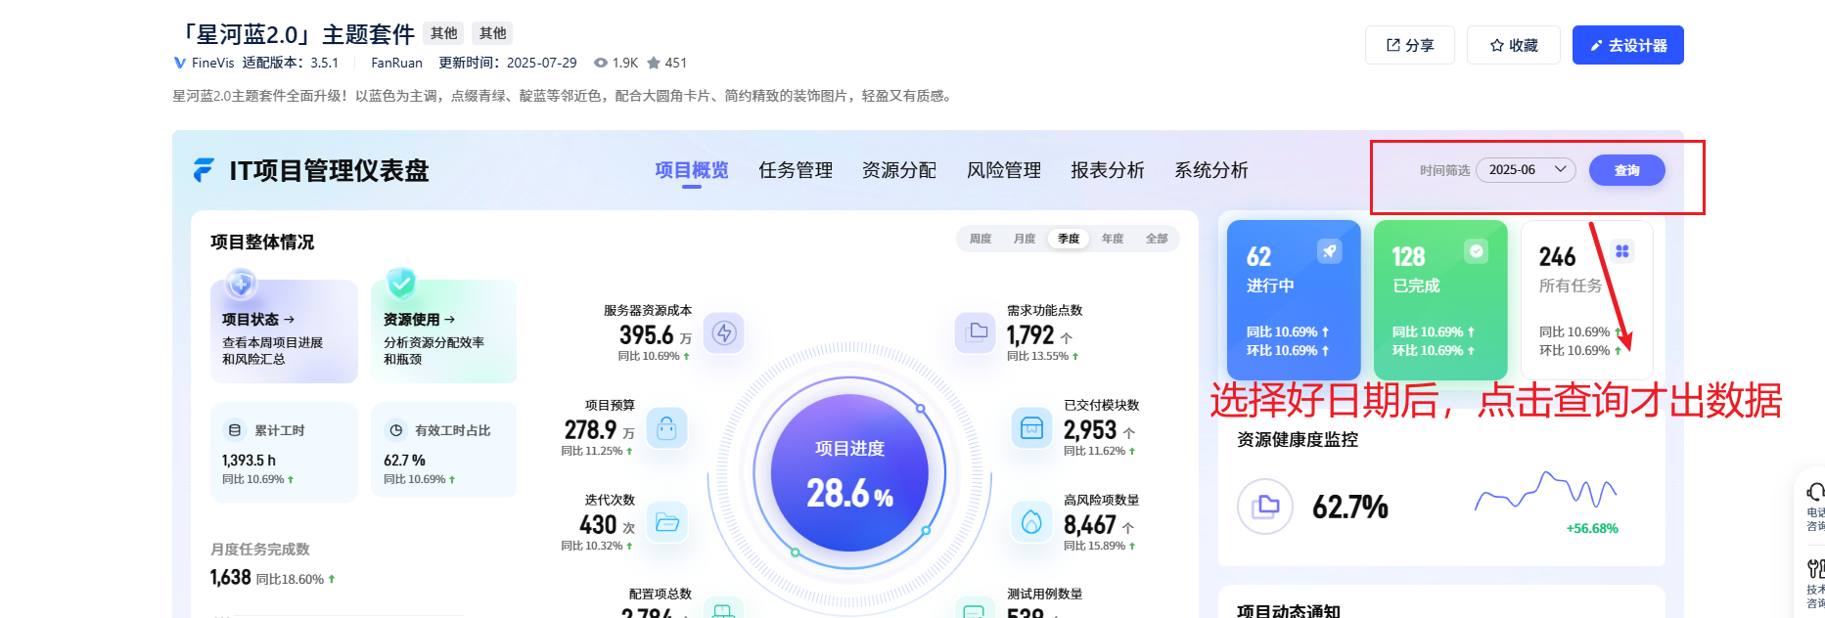This screenshot has width=1825, height=618.
Task: Click the 有效工时占比 clock icon
Action: point(396,430)
